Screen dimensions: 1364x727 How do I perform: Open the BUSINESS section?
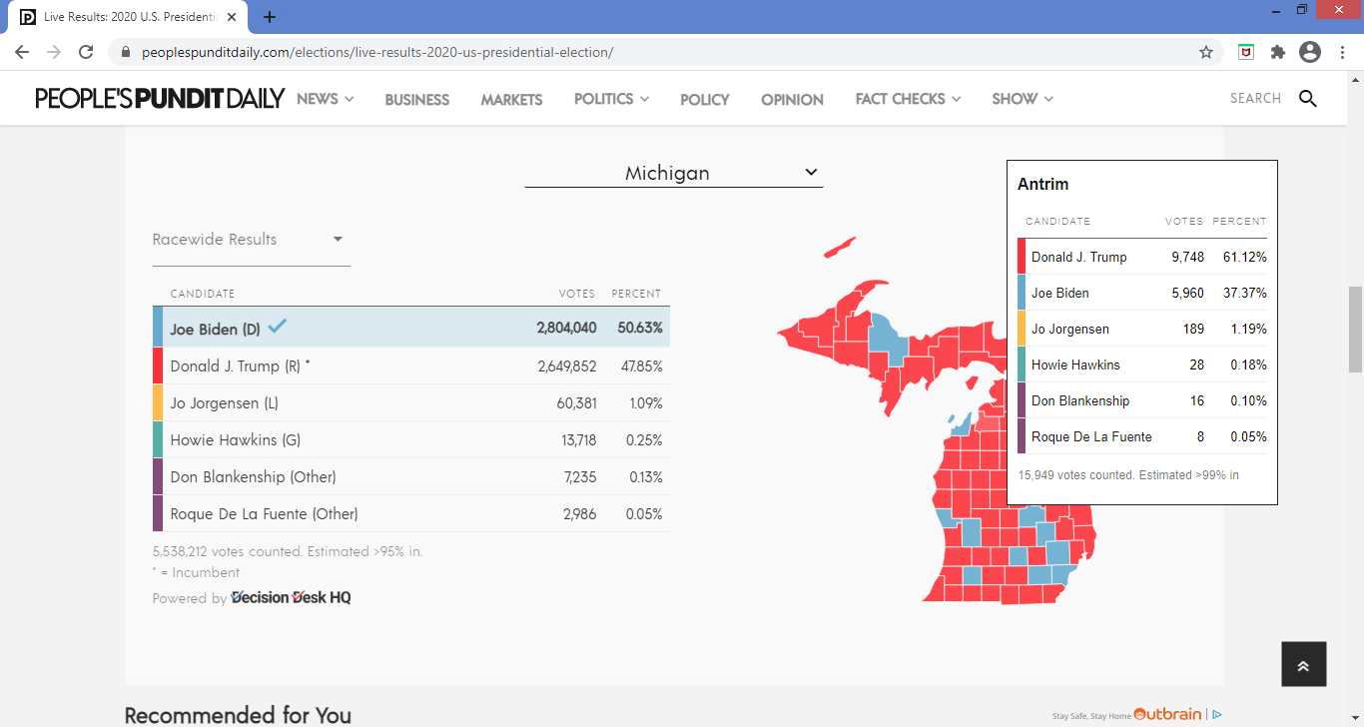click(417, 100)
